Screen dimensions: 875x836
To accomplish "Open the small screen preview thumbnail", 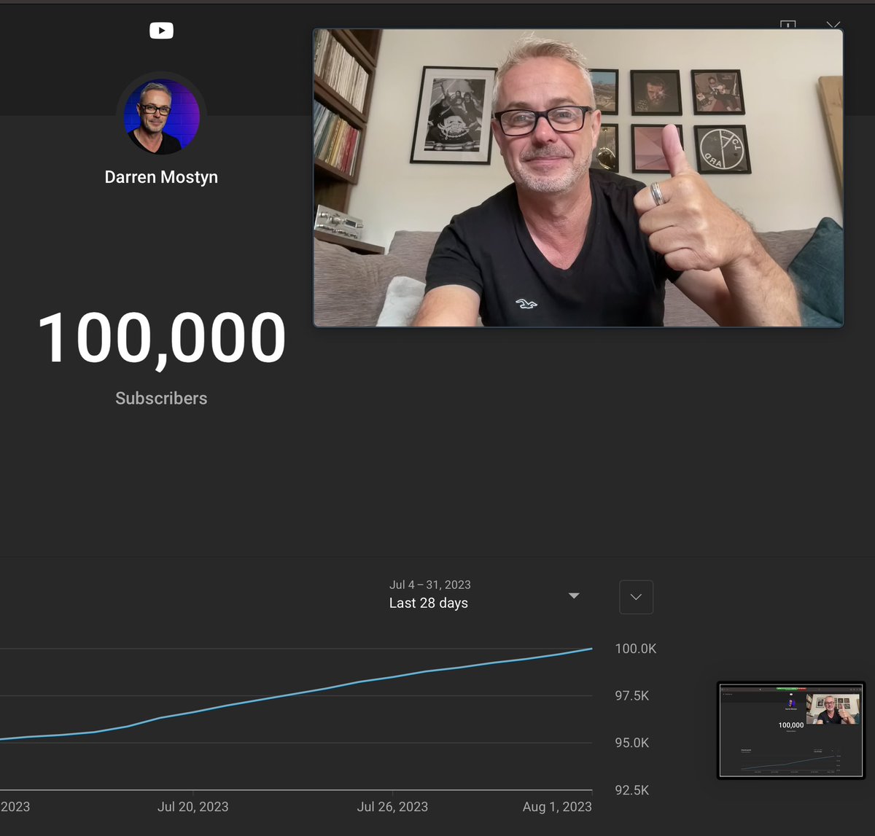I will coord(791,730).
